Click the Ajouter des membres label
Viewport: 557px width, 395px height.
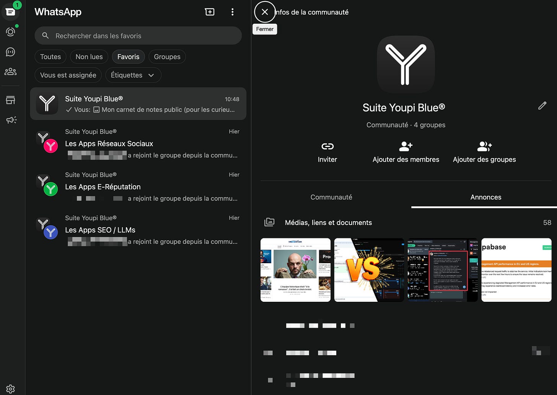[x=406, y=160]
